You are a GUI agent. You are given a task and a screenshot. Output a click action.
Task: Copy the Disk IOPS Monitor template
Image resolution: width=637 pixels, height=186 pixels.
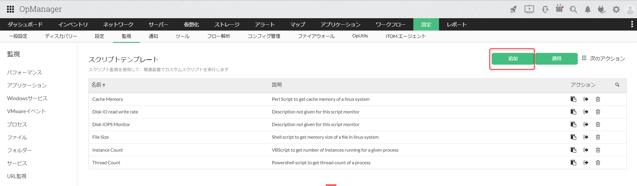pyautogui.click(x=573, y=125)
